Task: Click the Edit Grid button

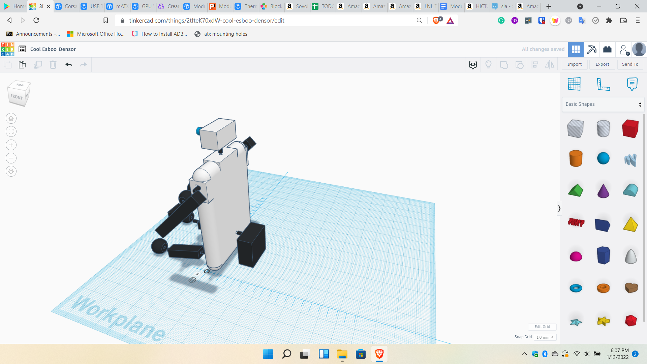Action: pos(542,327)
